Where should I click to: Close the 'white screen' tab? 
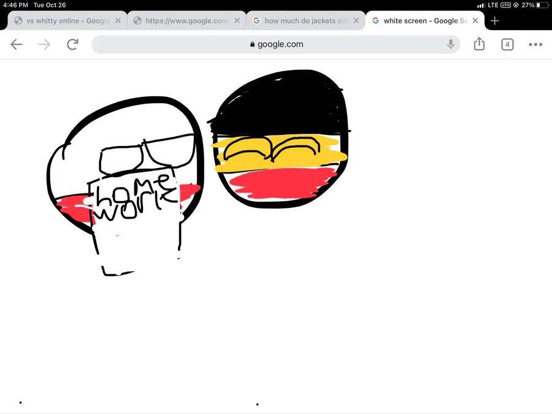(x=475, y=21)
